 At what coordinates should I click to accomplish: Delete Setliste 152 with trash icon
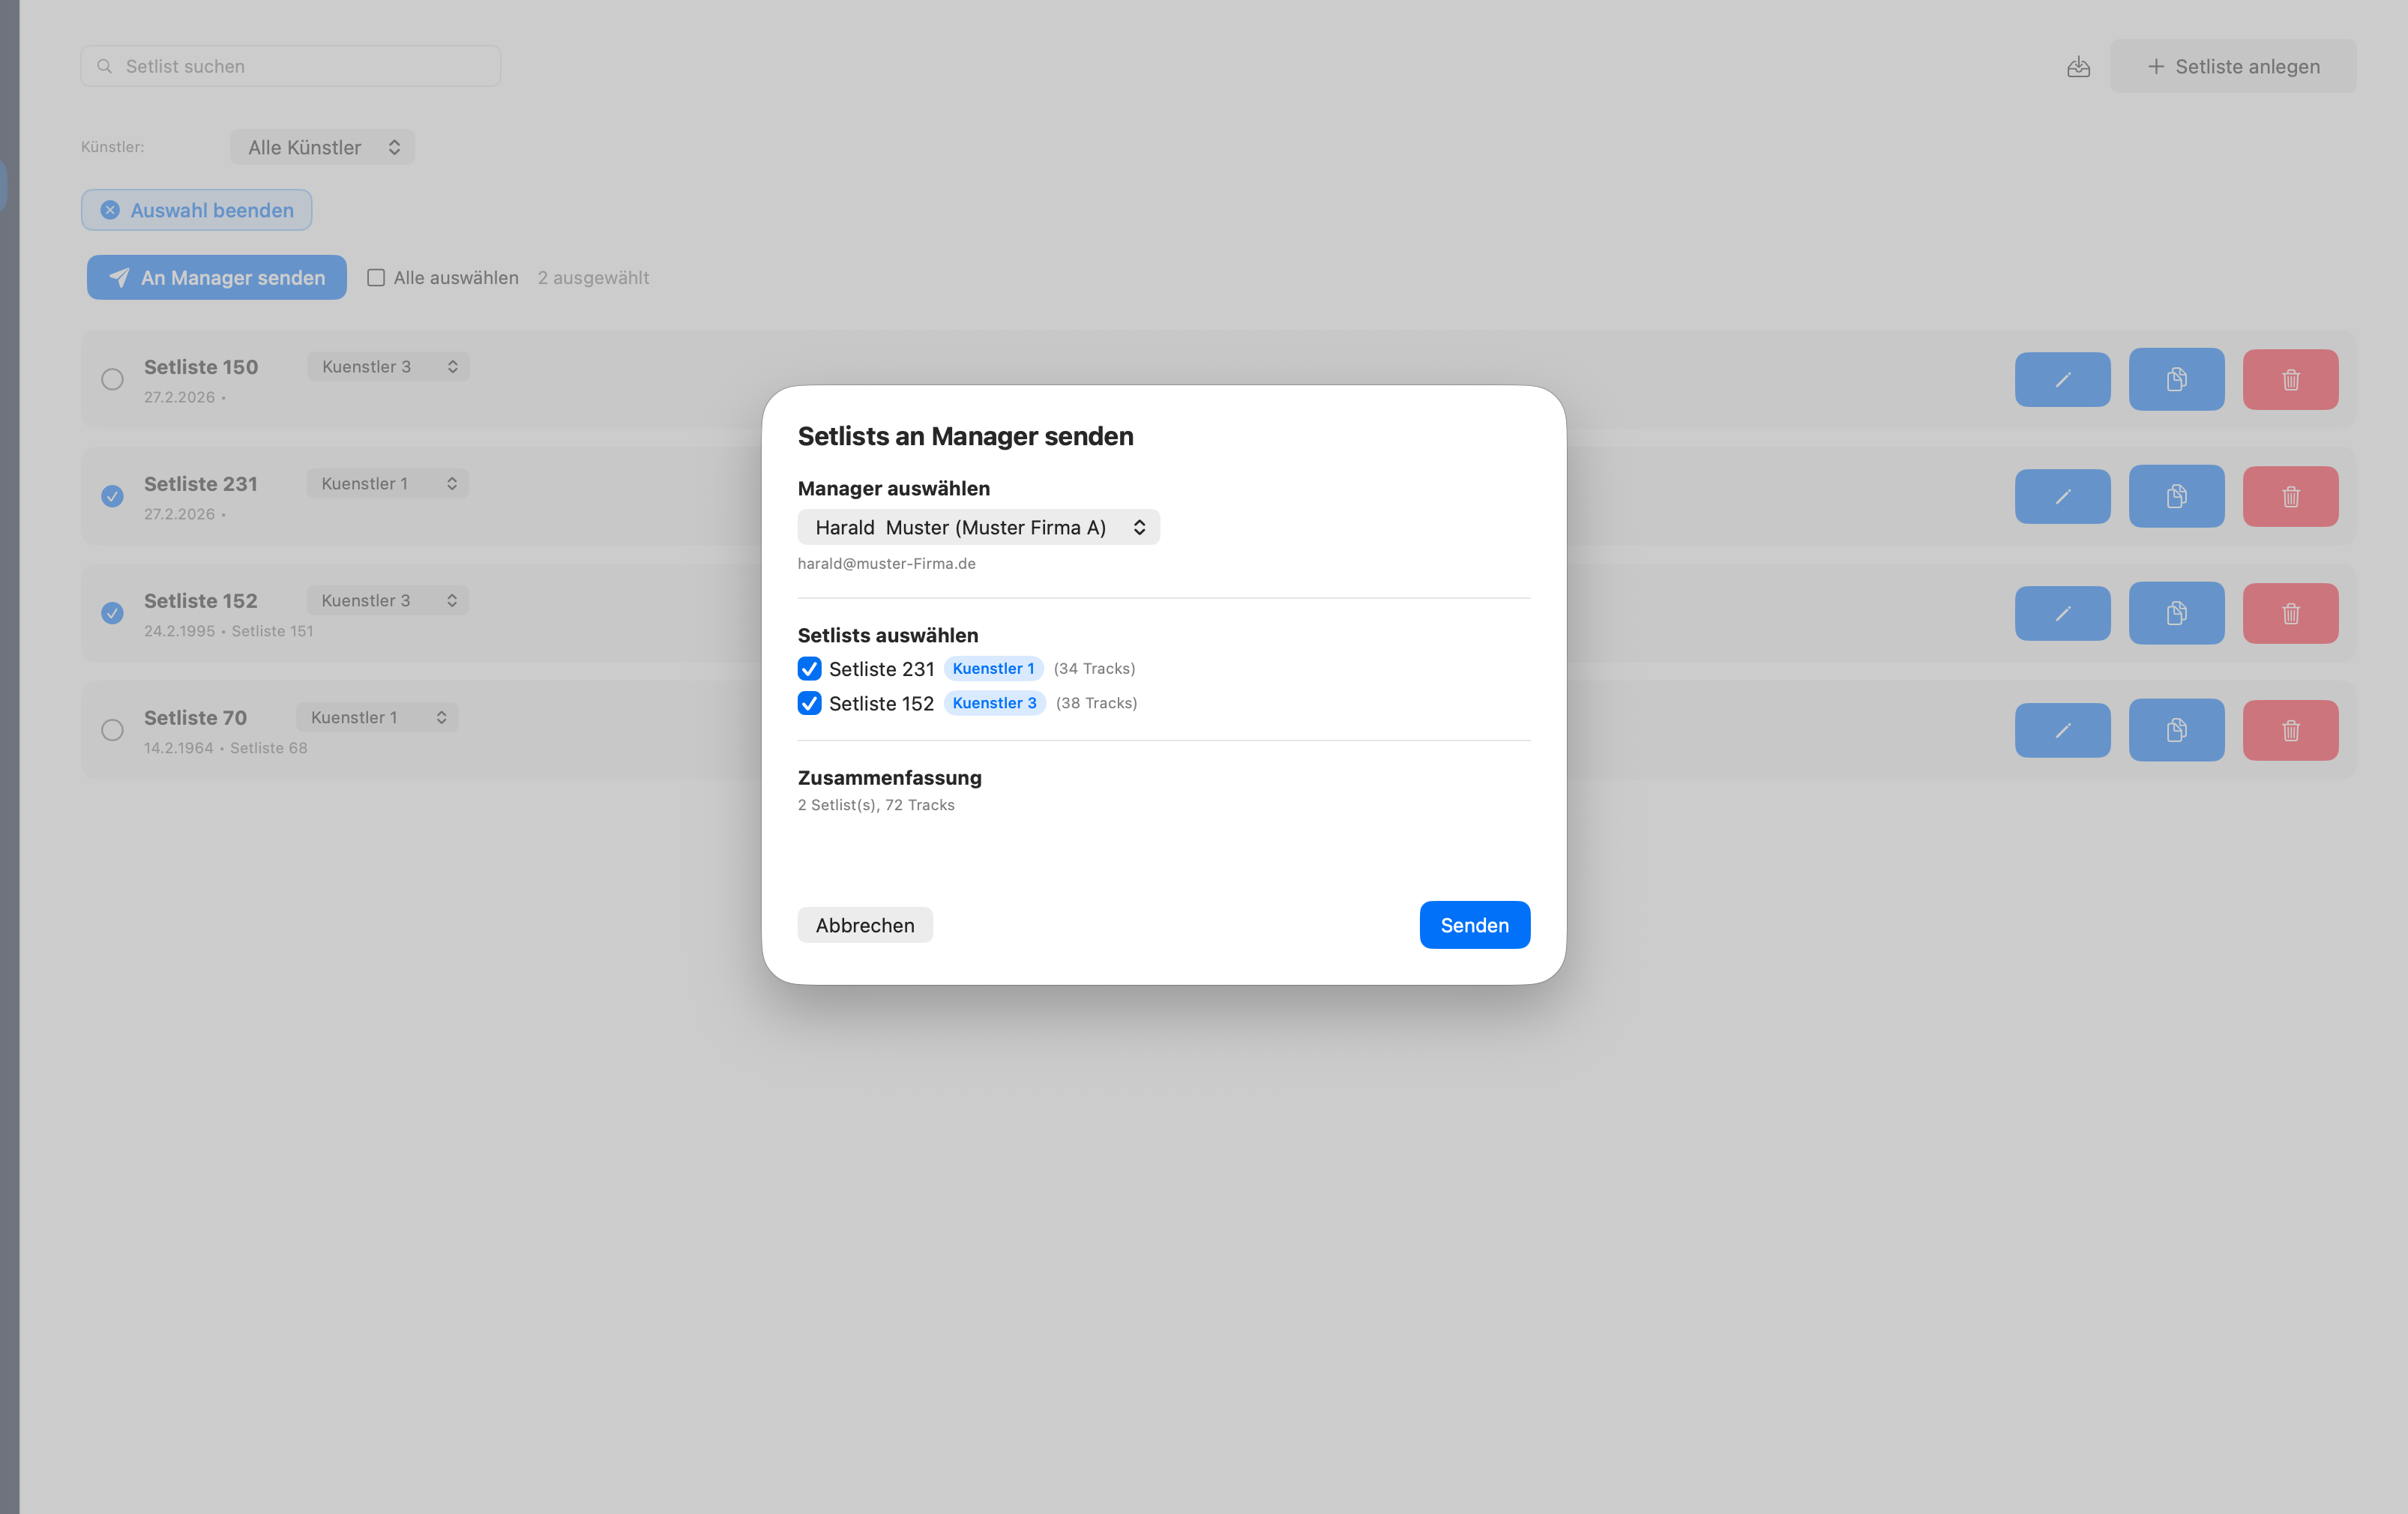tap(2290, 613)
